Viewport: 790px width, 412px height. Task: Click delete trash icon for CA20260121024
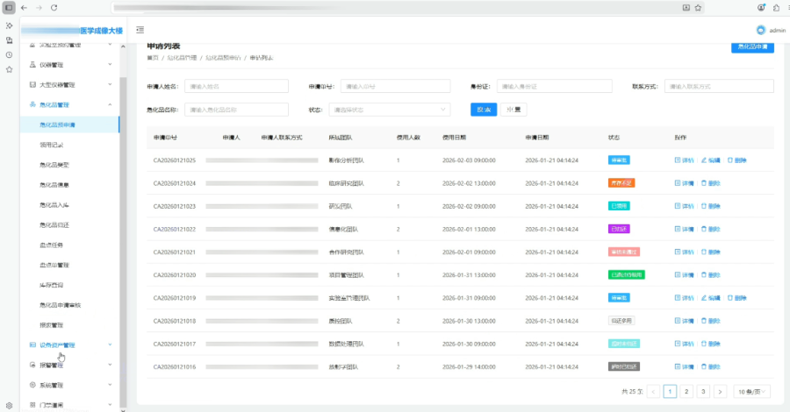tap(704, 183)
